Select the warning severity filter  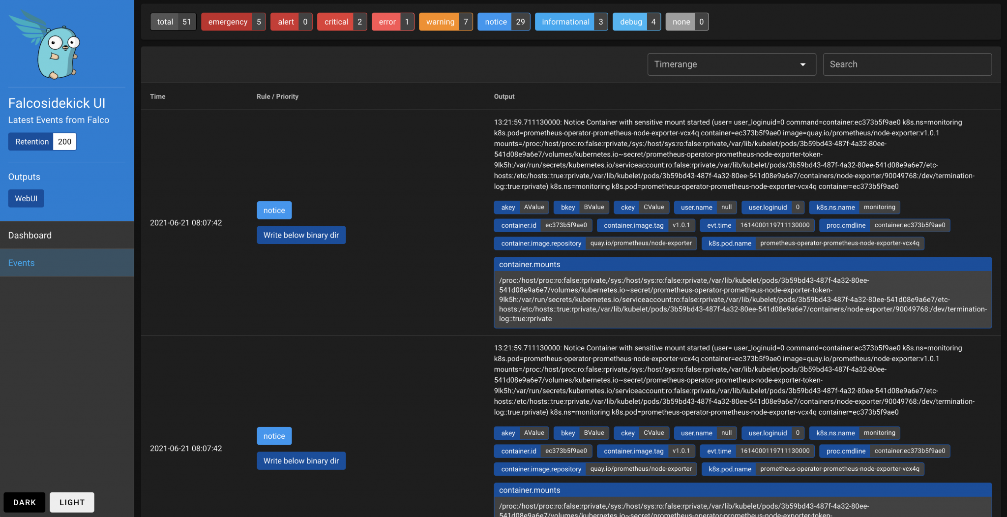[445, 22]
